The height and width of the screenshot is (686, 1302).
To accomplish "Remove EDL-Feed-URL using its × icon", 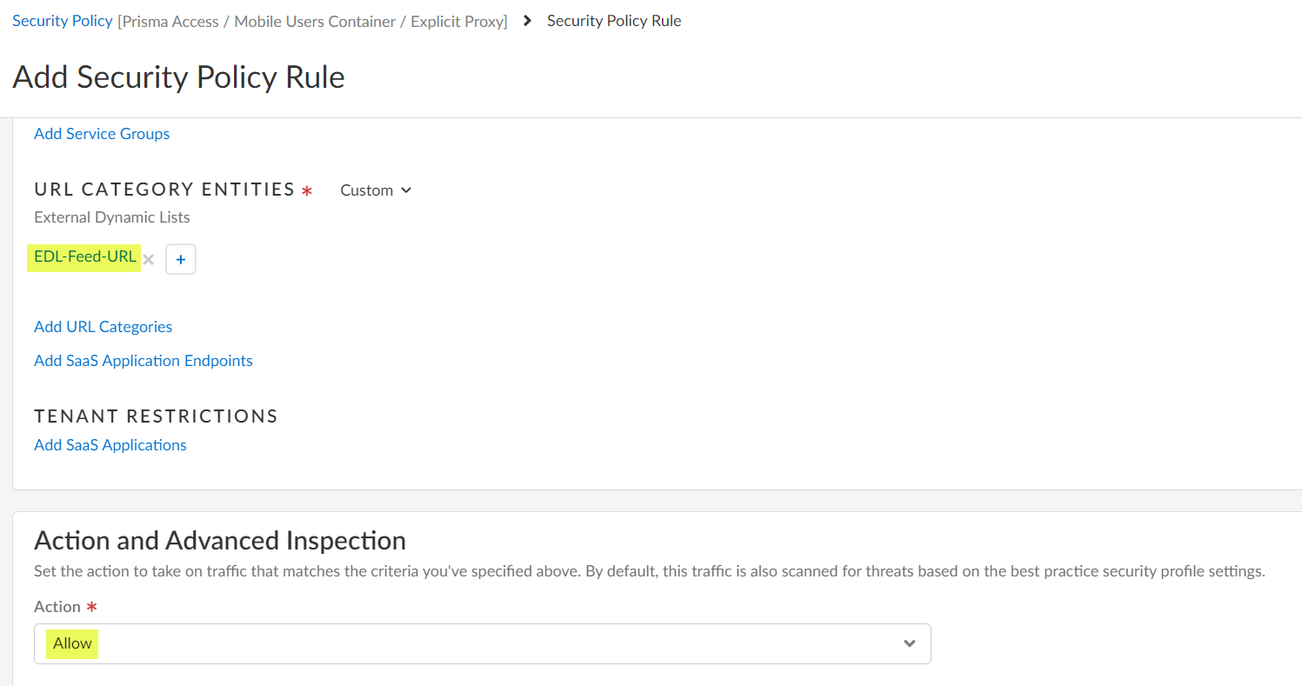I will tap(148, 258).
